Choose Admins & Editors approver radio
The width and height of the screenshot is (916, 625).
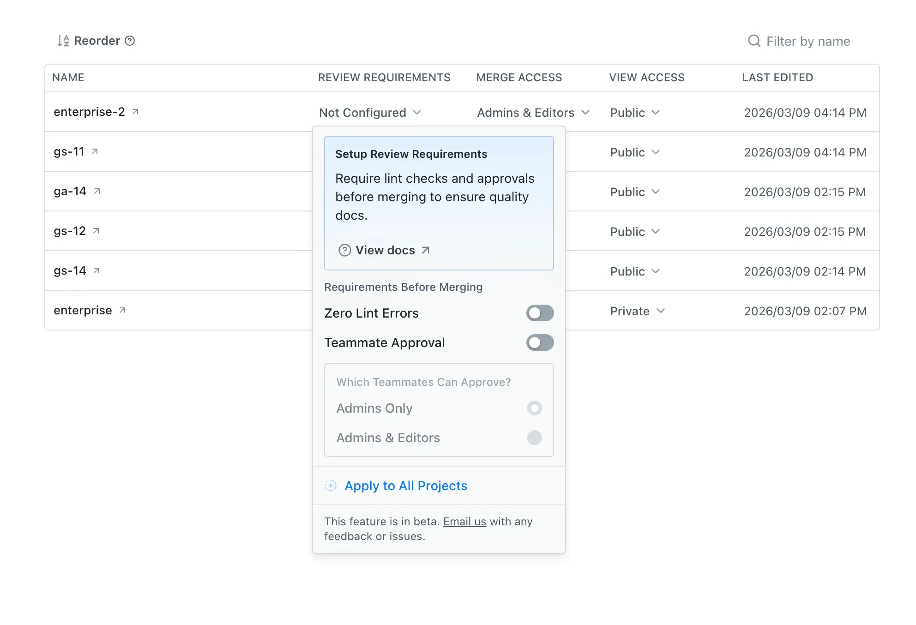534,438
